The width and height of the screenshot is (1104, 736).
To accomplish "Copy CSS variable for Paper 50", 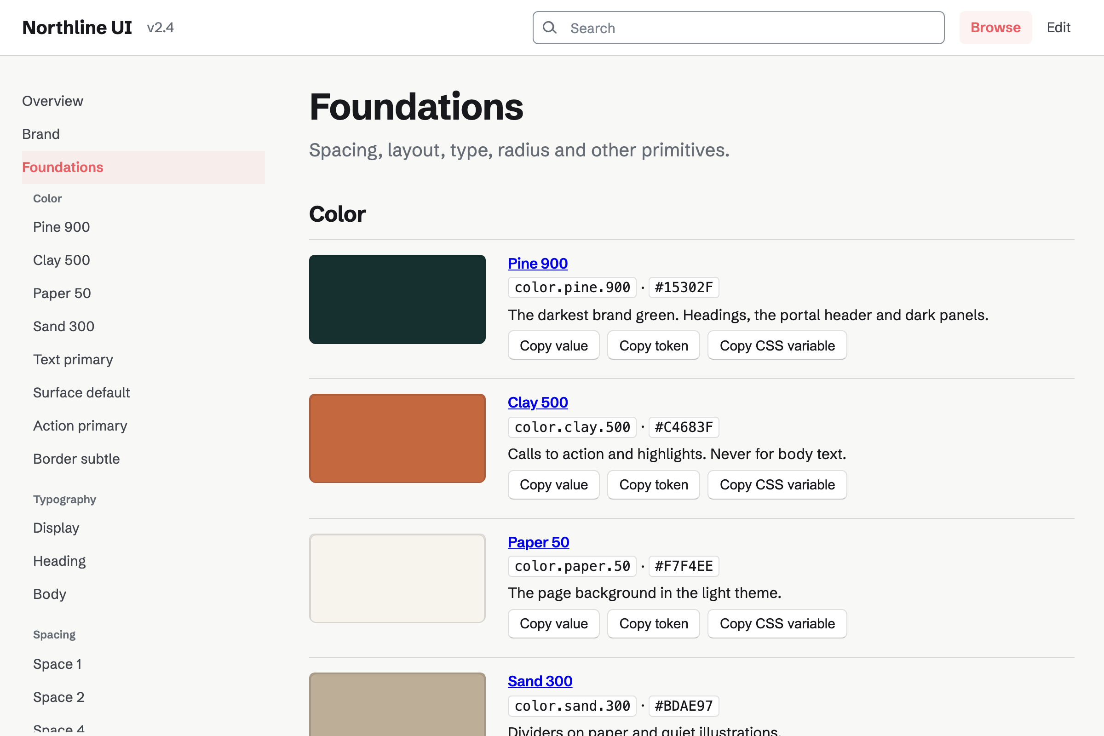I will [x=777, y=623].
